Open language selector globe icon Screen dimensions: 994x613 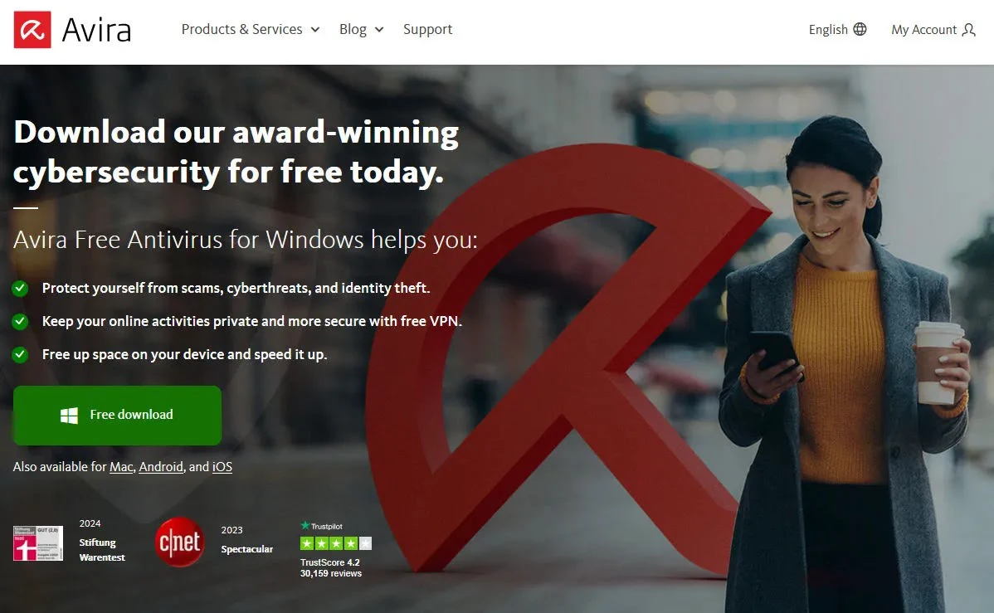pos(860,29)
